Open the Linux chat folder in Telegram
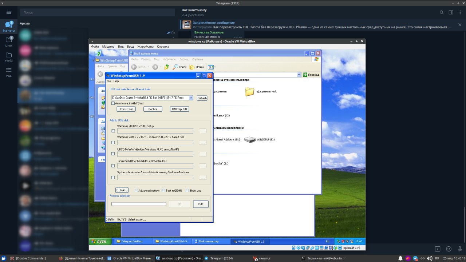Viewport: 466px width, 262px height. pos(9,42)
